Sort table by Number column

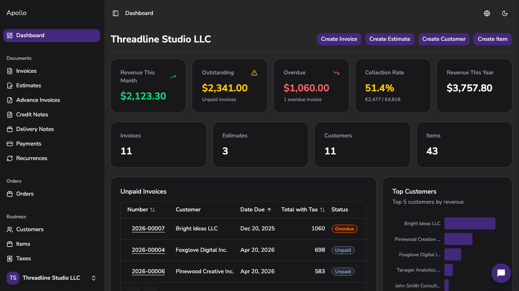click(152, 210)
